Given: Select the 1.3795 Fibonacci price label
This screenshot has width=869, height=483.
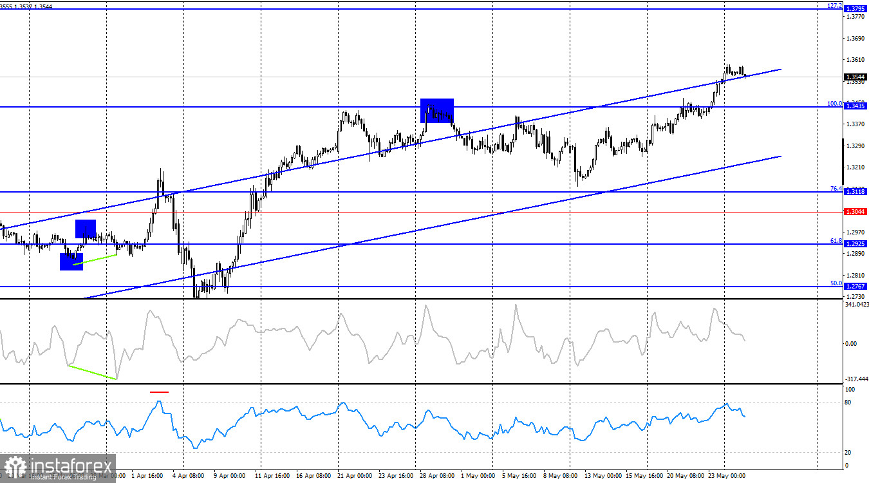Looking at the screenshot, I should click(x=855, y=9).
